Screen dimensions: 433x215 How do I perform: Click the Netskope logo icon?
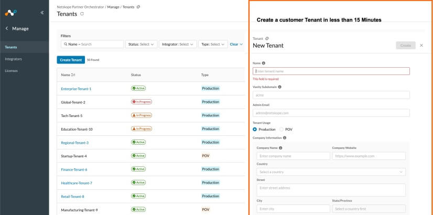[x=10, y=13]
